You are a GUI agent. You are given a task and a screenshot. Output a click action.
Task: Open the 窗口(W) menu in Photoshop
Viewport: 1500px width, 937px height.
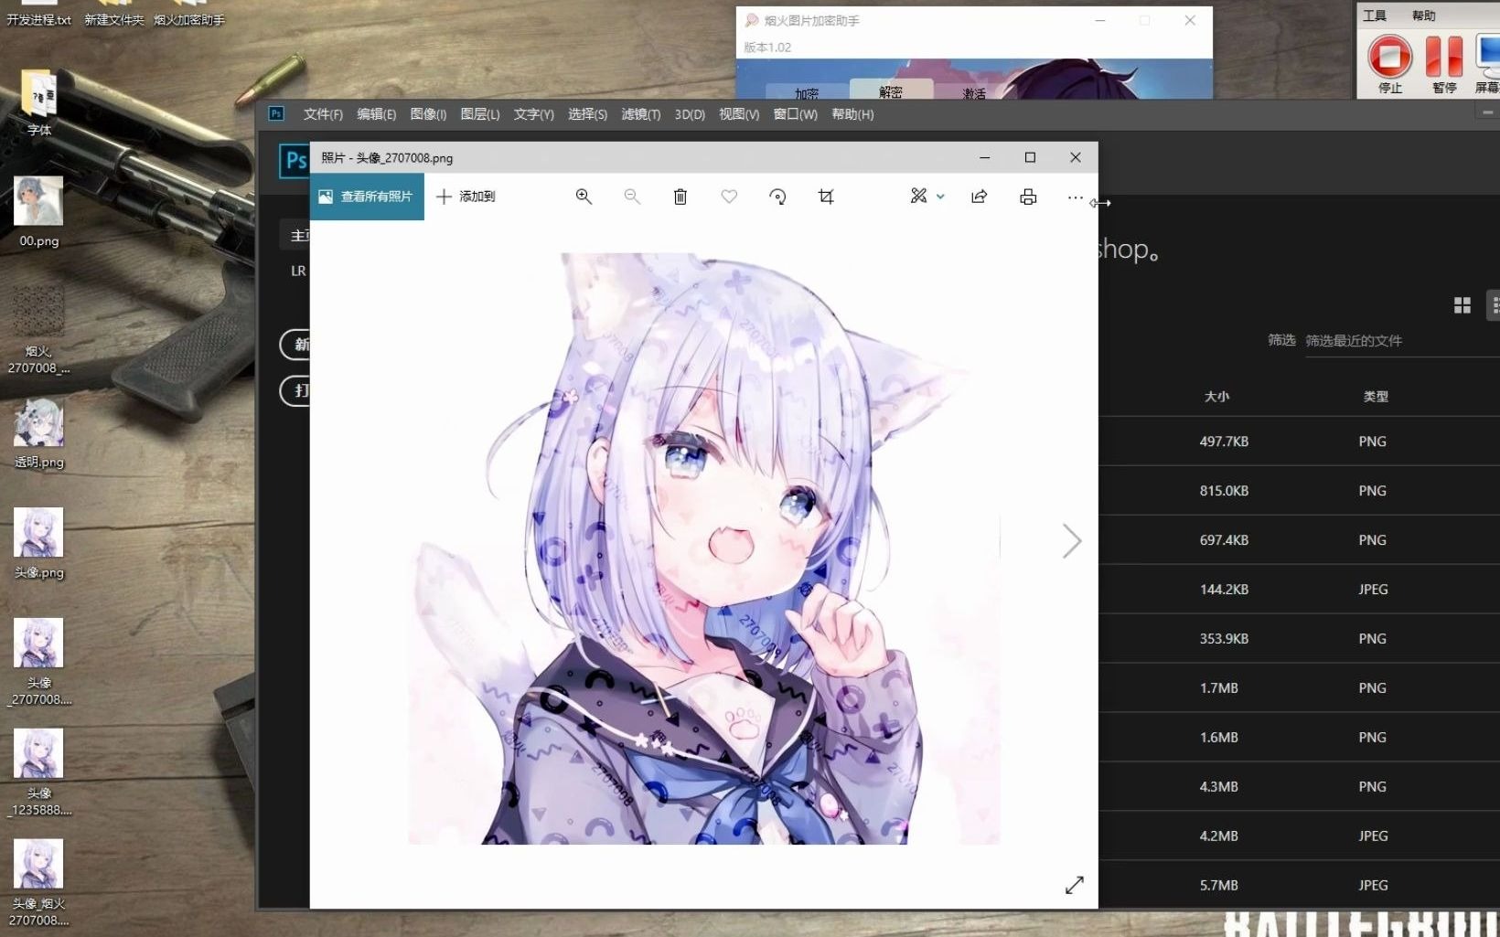(795, 114)
